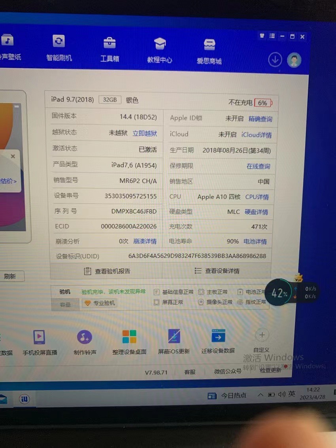Screen dimensions: 336x448
Task: Click the device number 353035095725155
Action: (x=130, y=196)
